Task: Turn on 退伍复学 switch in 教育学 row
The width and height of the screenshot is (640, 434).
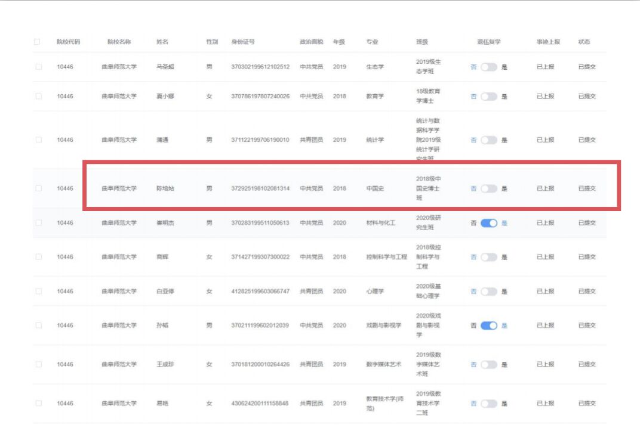Action: pyautogui.click(x=488, y=96)
